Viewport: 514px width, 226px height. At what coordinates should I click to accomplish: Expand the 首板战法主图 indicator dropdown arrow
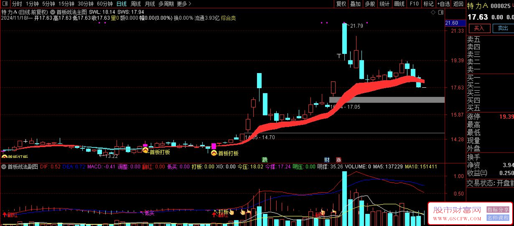53,12
